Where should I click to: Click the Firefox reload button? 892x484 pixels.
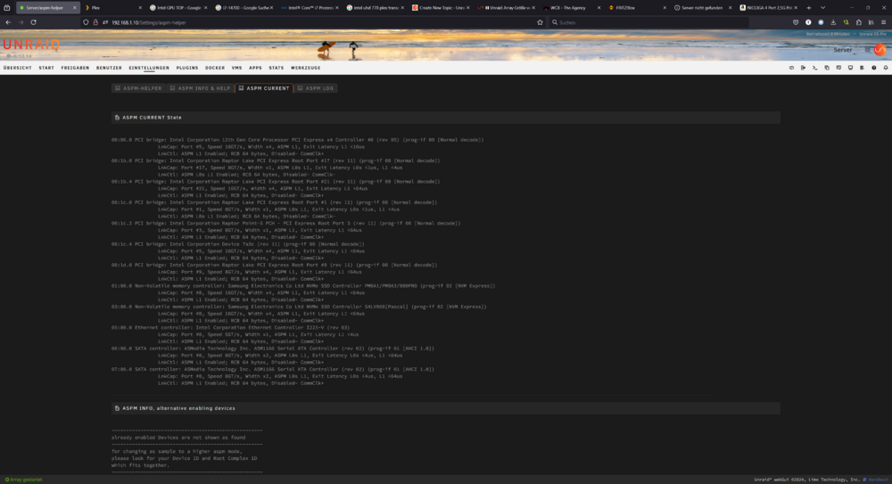click(x=34, y=22)
